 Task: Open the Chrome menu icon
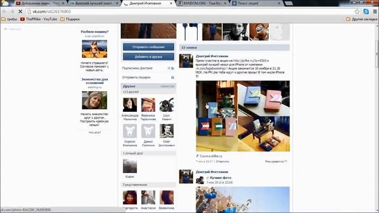(375, 11)
